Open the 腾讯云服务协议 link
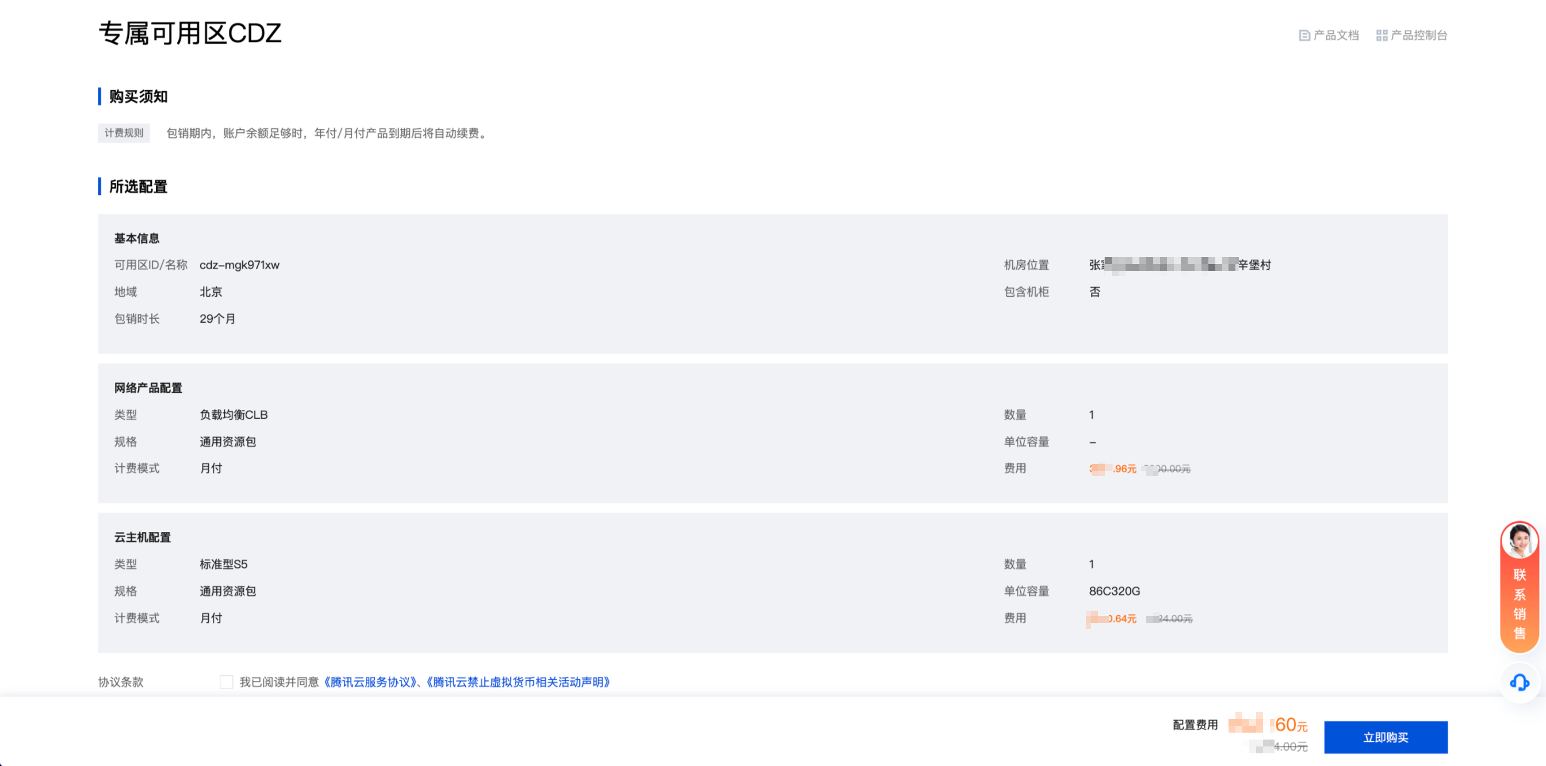 [370, 682]
